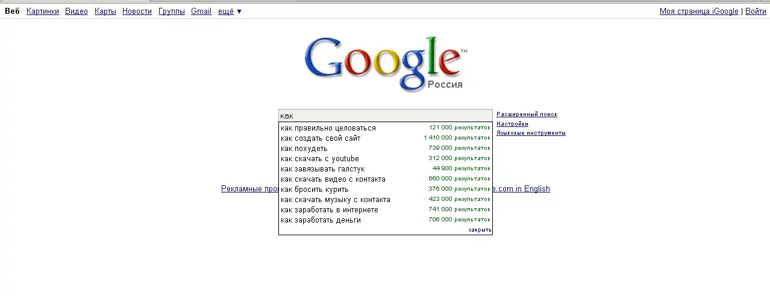This screenshot has width=770, height=296.
Task: Open Моя страница iGoogle link
Action: [698, 11]
